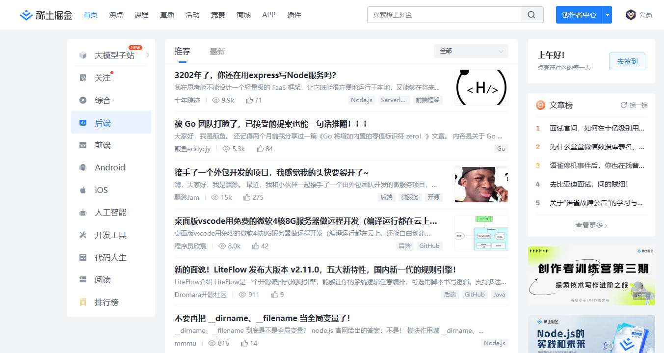Image resolution: width=664 pixels, height=353 pixels.
Task: Open the 全部 filter dropdown
Action: 471,51
